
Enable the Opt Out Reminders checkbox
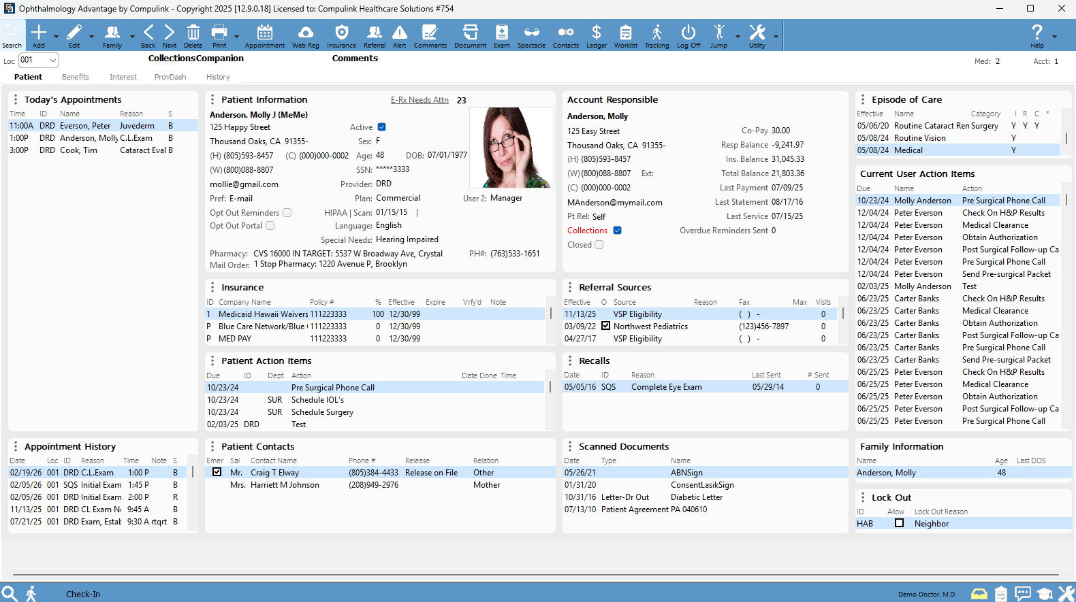point(287,213)
